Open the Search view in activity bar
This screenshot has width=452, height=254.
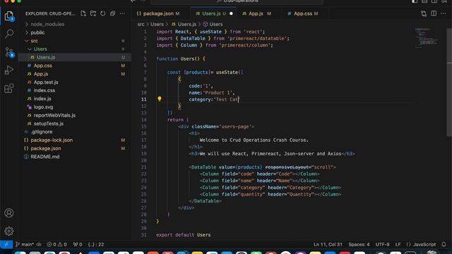9,34
